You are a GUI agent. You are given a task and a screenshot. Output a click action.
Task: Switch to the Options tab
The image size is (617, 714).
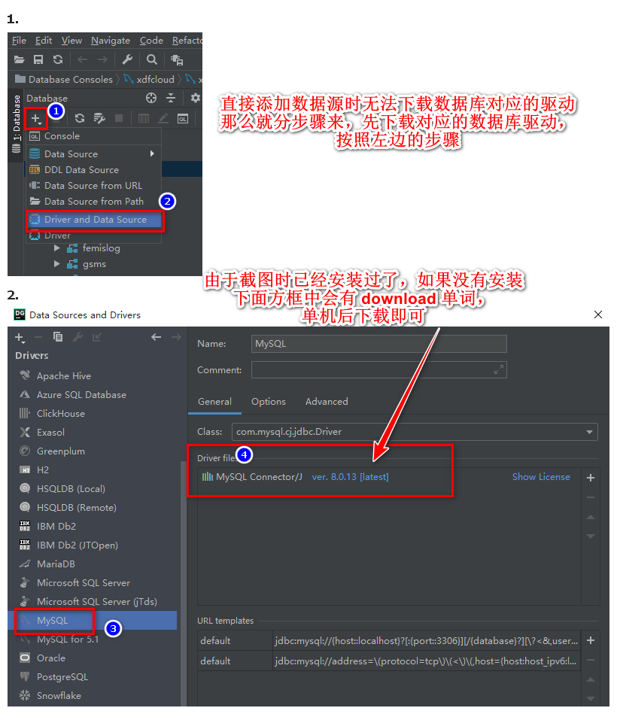[269, 402]
